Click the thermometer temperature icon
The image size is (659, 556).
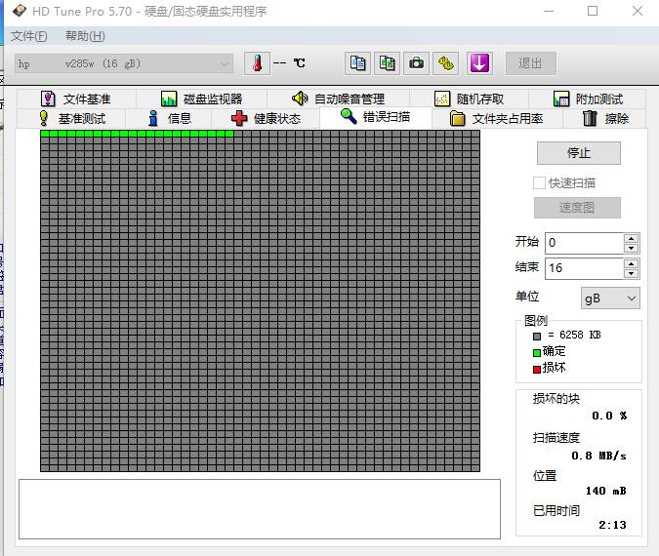click(x=257, y=63)
